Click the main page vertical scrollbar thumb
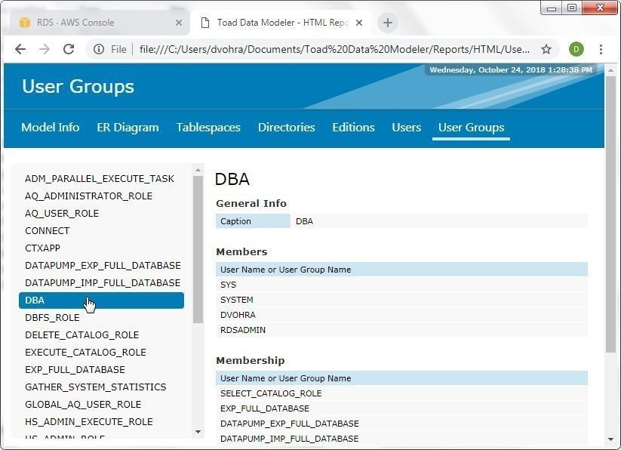This screenshot has height=450, width=621. point(610,214)
